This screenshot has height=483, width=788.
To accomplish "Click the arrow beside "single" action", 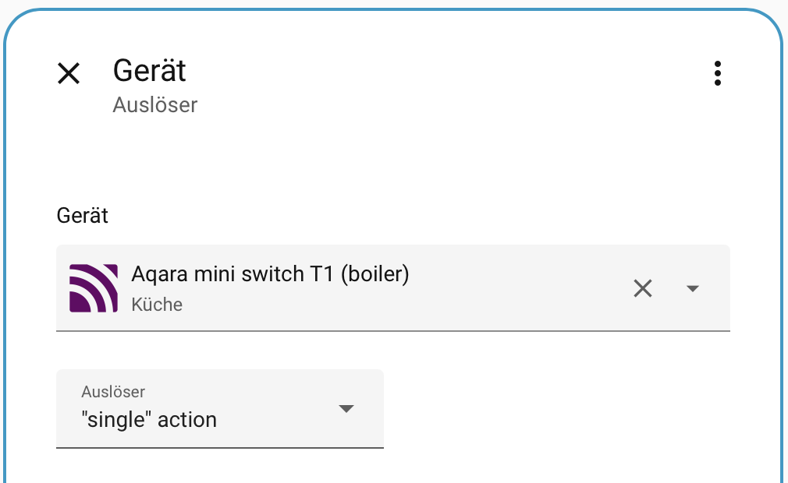I will point(346,408).
